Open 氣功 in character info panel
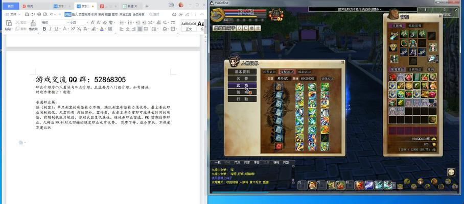This screenshot has height=204, width=464. (x=242, y=92)
